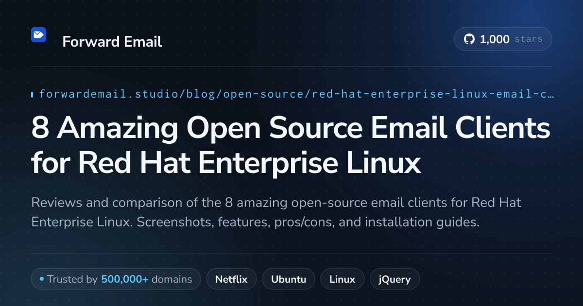Select the Linux tag pill
The height and width of the screenshot is (306, 583).
(342, 279)
